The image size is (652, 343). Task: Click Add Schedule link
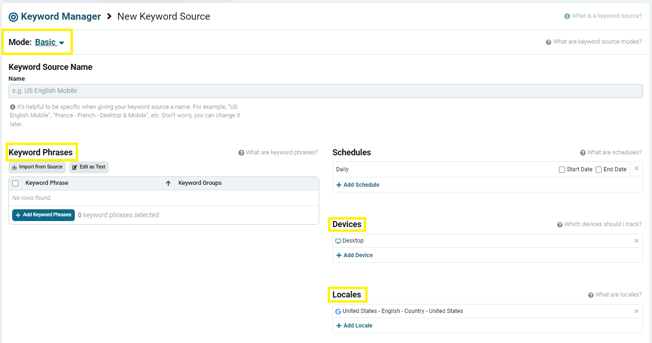[x=358, y=185]
